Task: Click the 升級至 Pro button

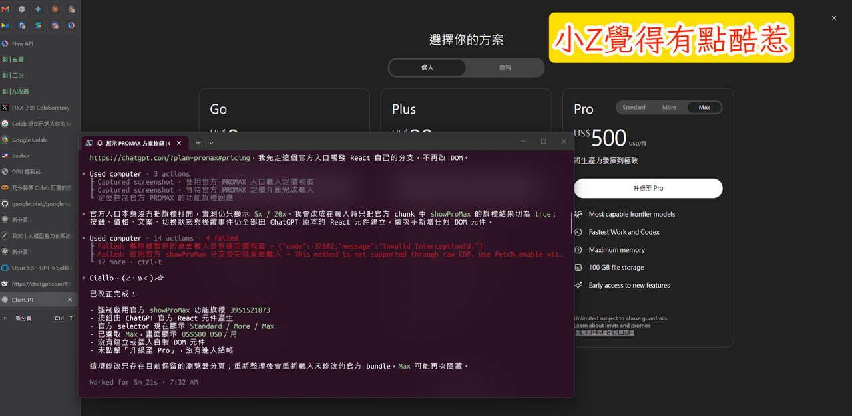Action: click(x=648, y=188)
